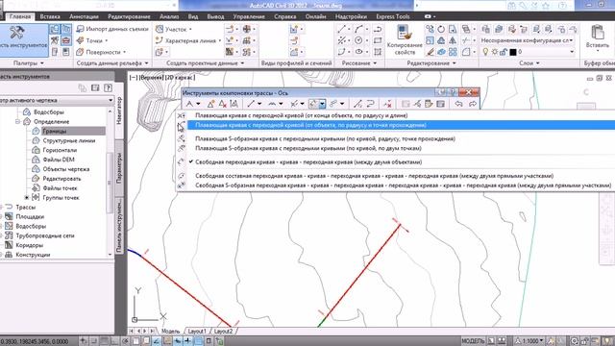
Task: Click the Erase tool icon
Action: (x=430, y=52)
